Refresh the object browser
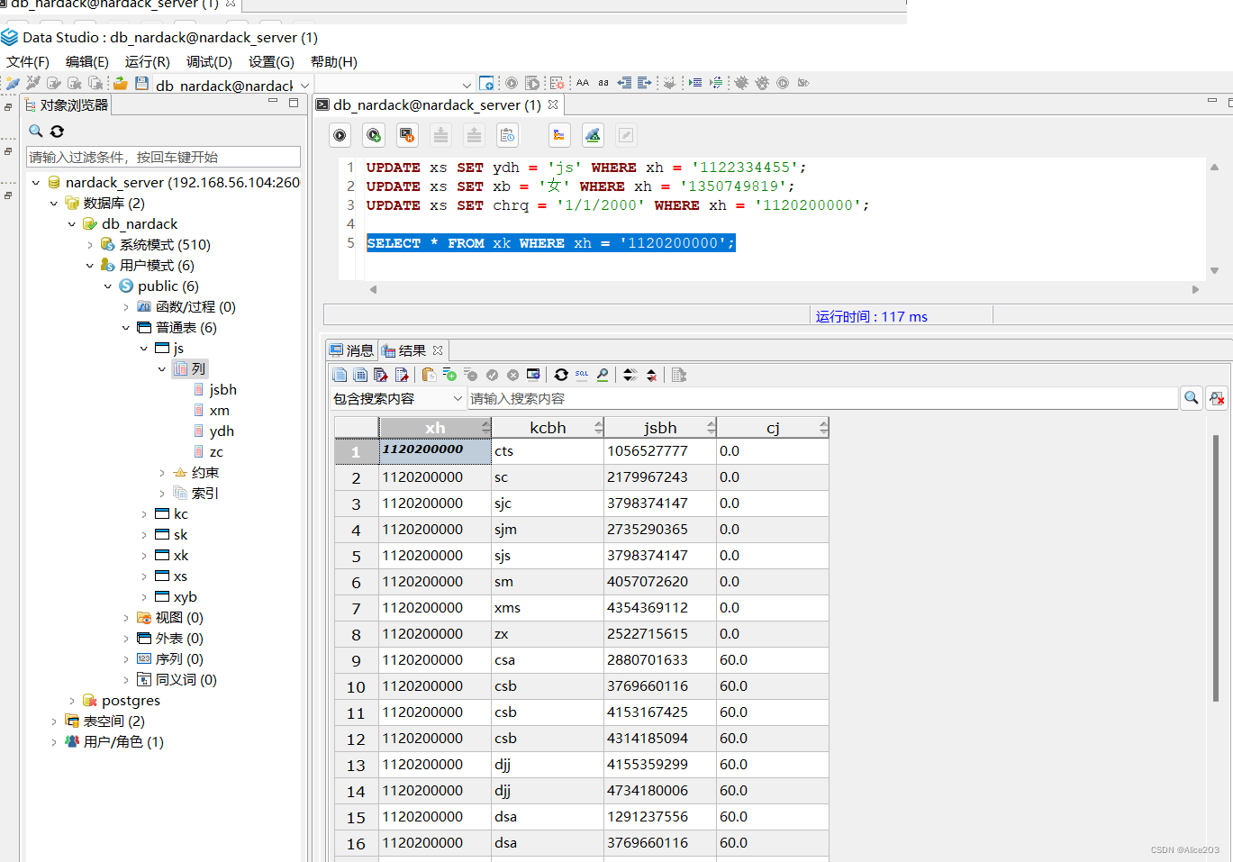This screenshot has width=1233, height=862. (x=57, y=131)
